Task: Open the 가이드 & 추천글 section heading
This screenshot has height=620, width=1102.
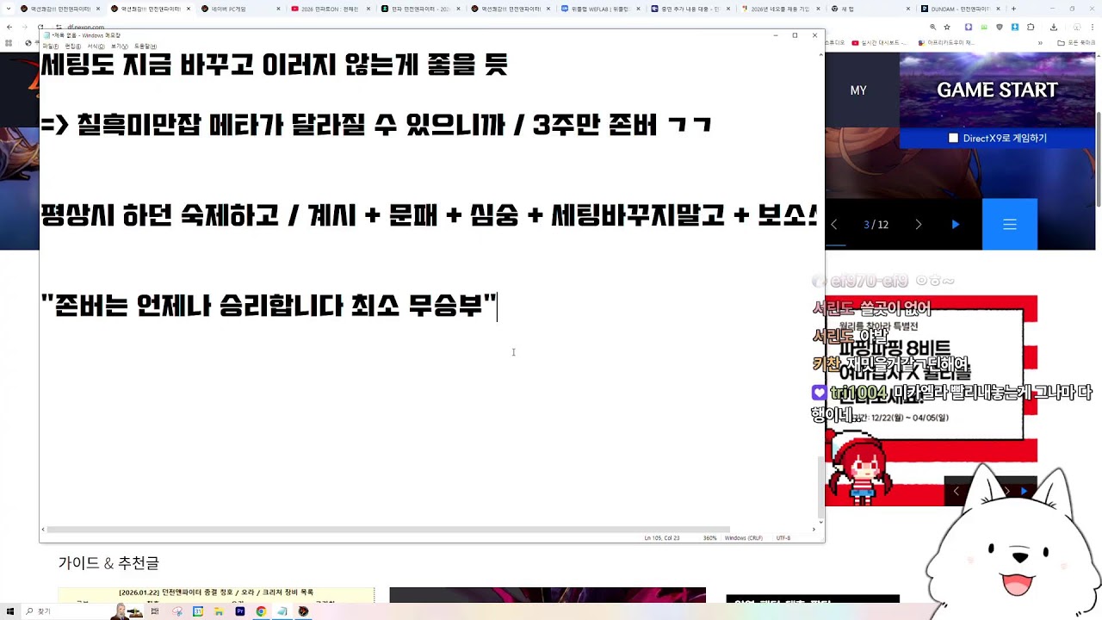Action: click(108, 563)
